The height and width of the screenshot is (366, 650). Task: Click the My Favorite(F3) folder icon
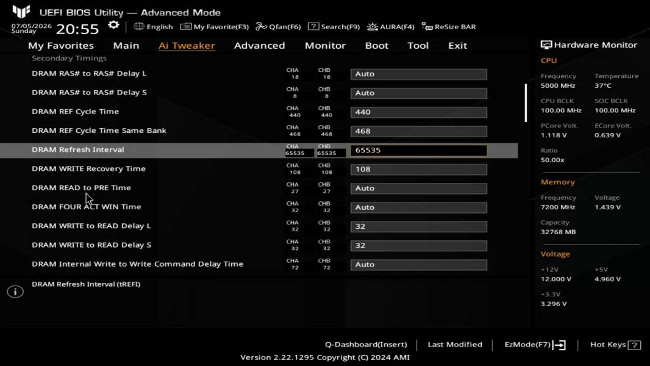click(x=186, y=26)
